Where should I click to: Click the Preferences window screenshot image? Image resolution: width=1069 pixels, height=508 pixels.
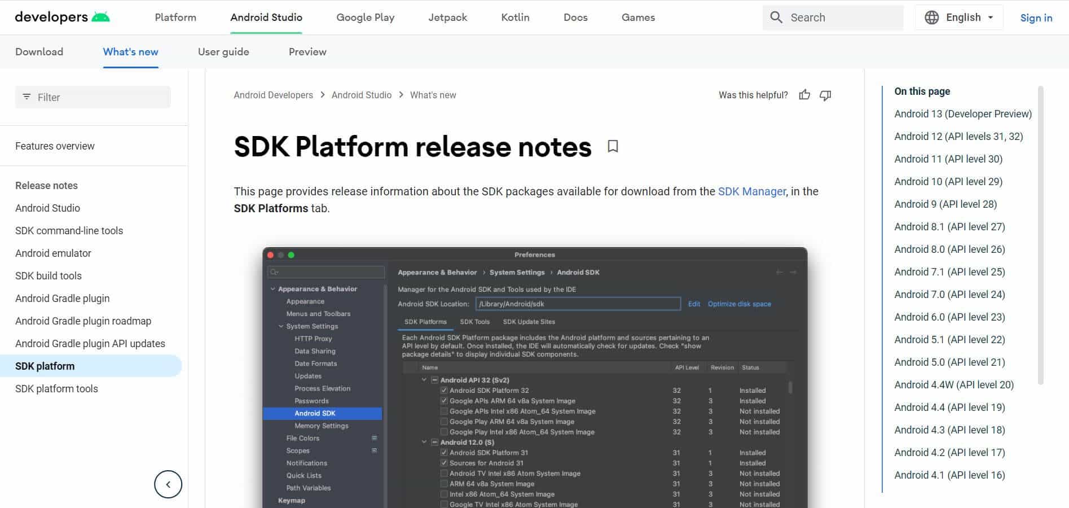(535, 377)
